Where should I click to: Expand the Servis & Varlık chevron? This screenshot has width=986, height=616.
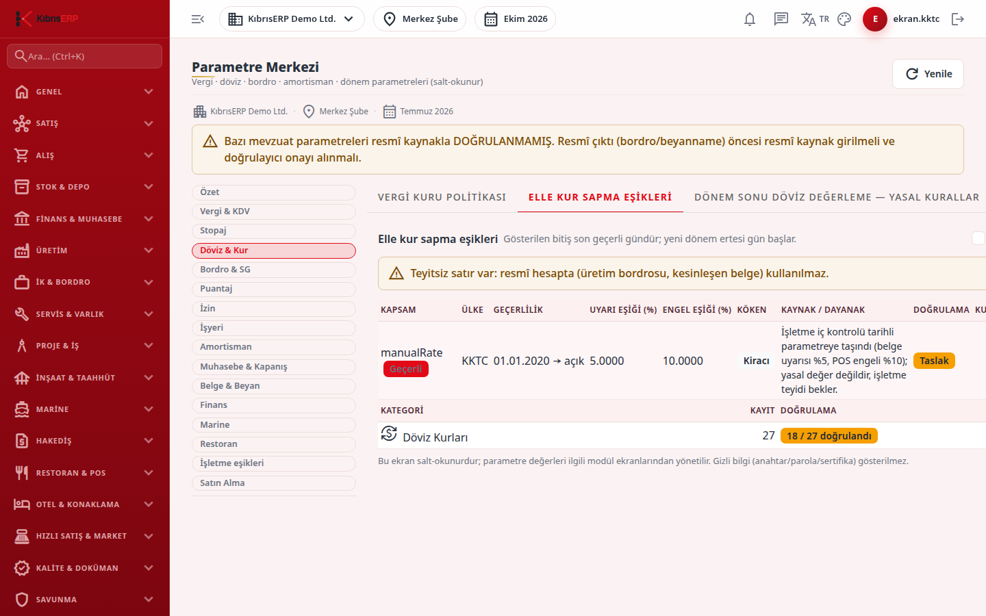(x=149, y=314)
